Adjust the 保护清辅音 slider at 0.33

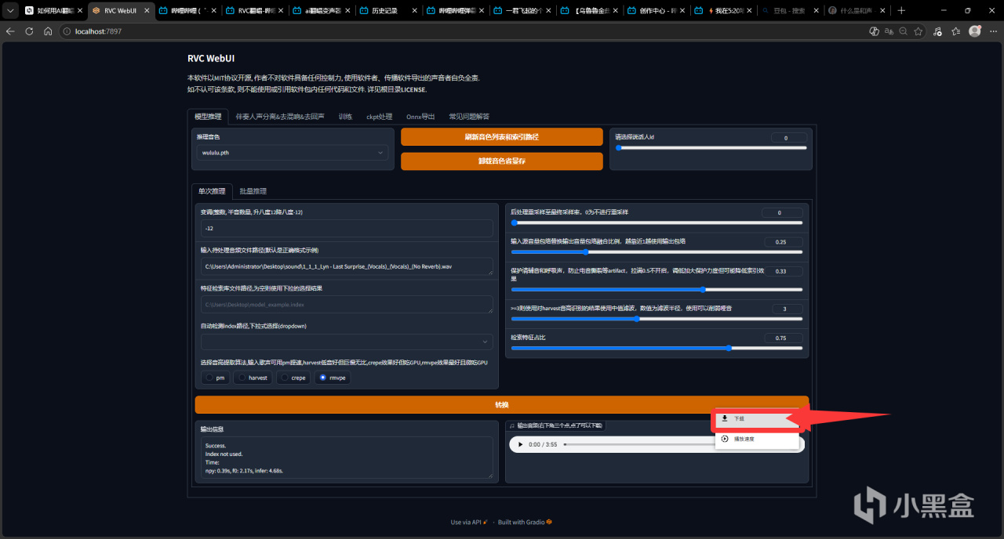657,289
